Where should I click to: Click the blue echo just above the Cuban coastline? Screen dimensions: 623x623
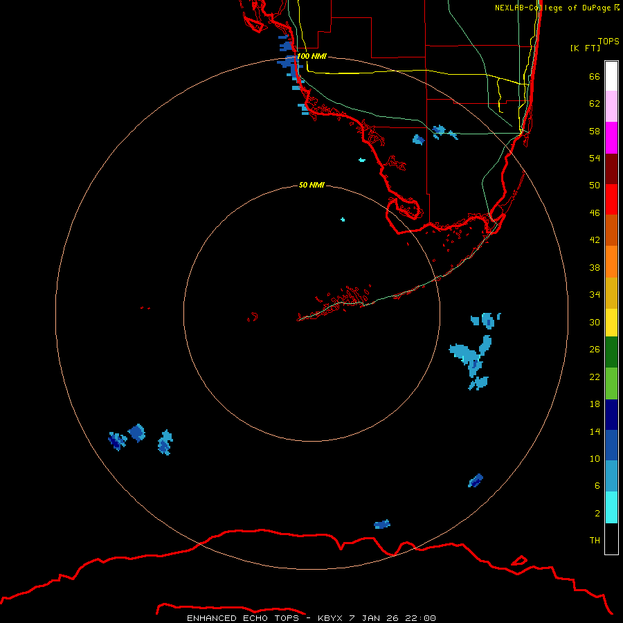coord(382,525)
